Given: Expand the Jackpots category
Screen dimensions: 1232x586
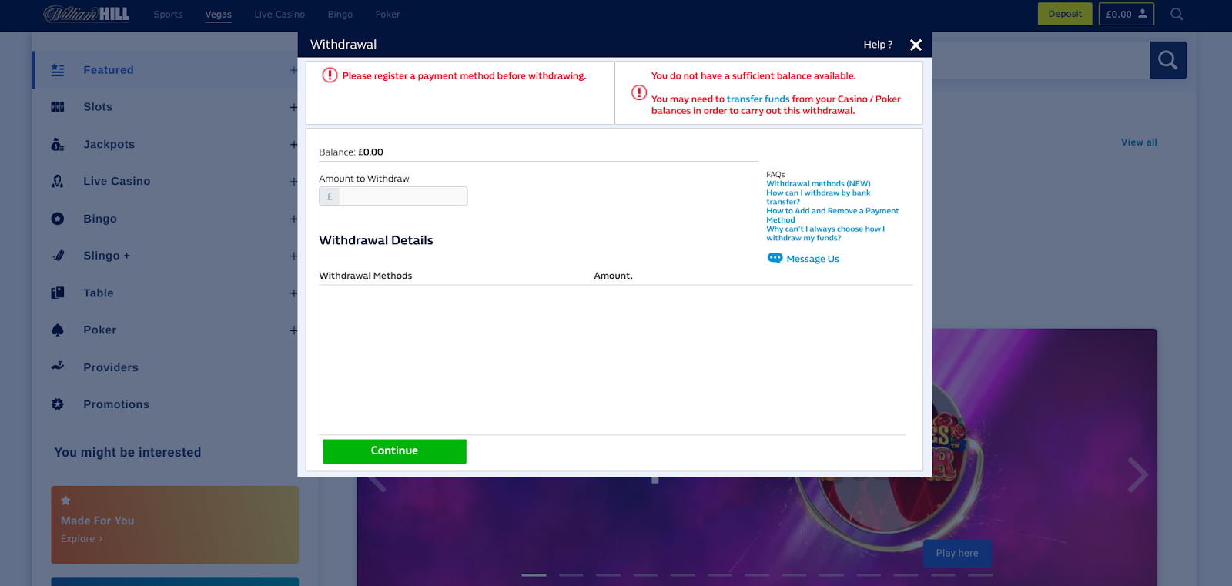Looking at the screenshot, I should 293,144.
